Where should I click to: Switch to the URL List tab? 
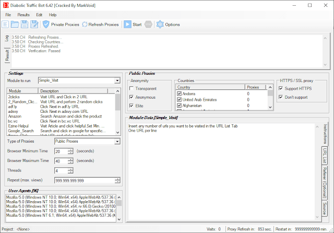pos(325,155)
